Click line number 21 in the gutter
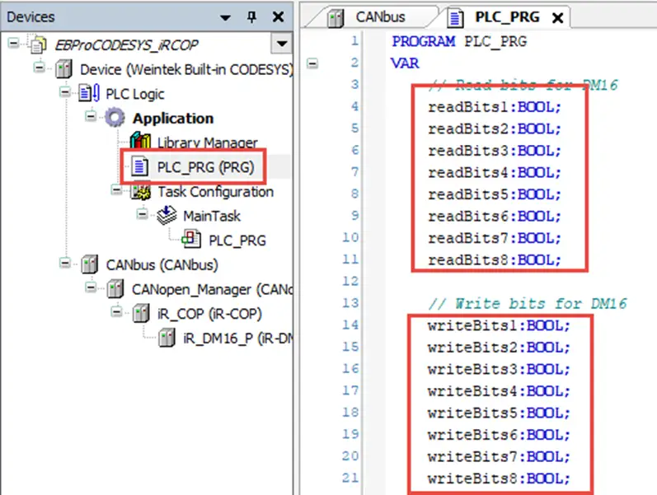This screenshot has height=495, width=657. (350, 478)
